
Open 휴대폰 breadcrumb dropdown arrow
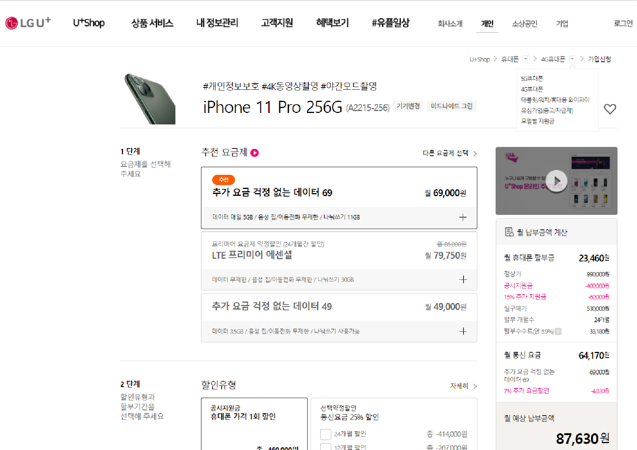526,59
